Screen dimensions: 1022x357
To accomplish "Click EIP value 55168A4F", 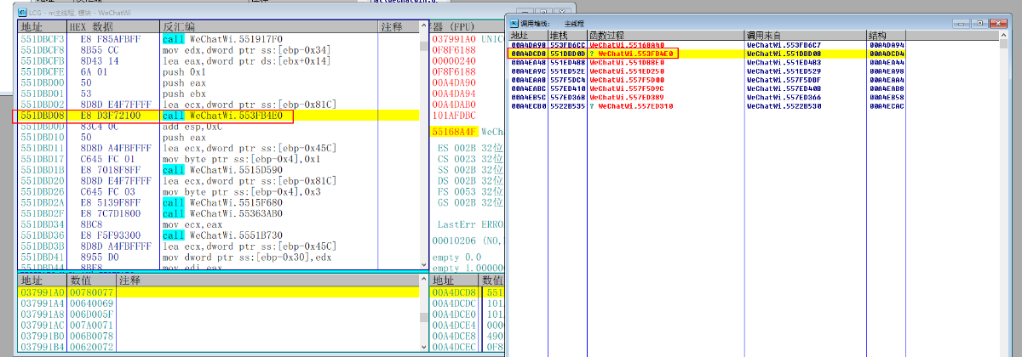I will 454,133.
